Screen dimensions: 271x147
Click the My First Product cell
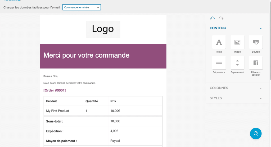(x=57, y=111)
